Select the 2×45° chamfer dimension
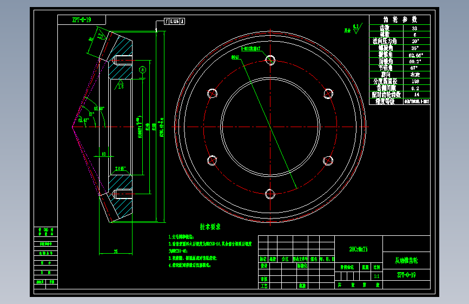The image size is (469, 304). (x=121, y=168)
